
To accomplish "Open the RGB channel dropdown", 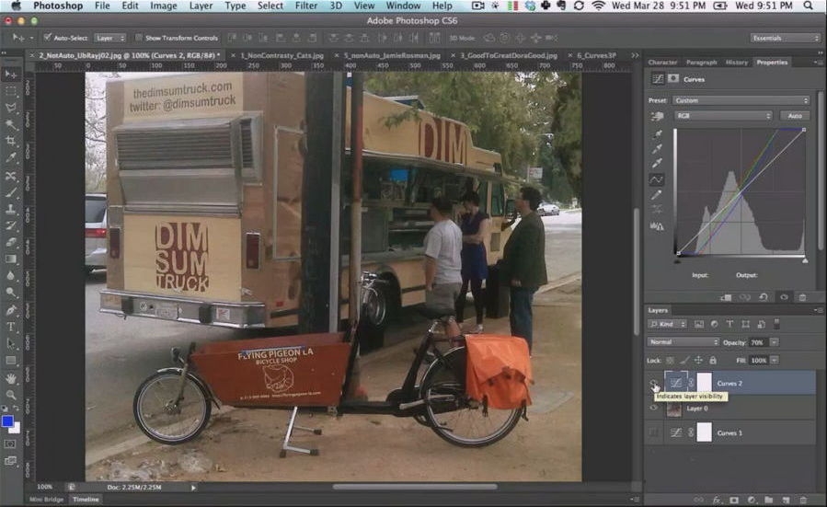I will click(723, 116).
